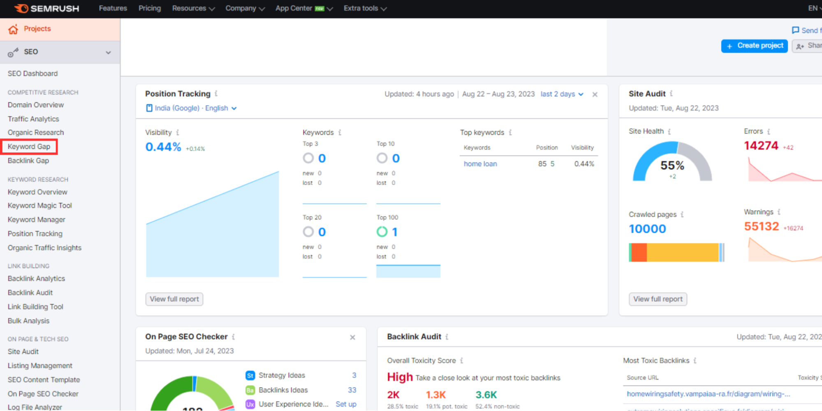
Task: Click the clipboard icon beside India Google
Action: tap(148, 108)
